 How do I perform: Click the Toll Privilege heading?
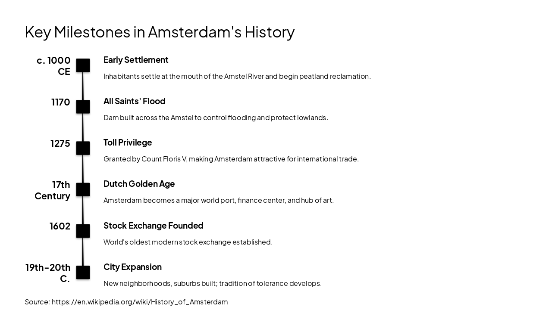[128, 143]
